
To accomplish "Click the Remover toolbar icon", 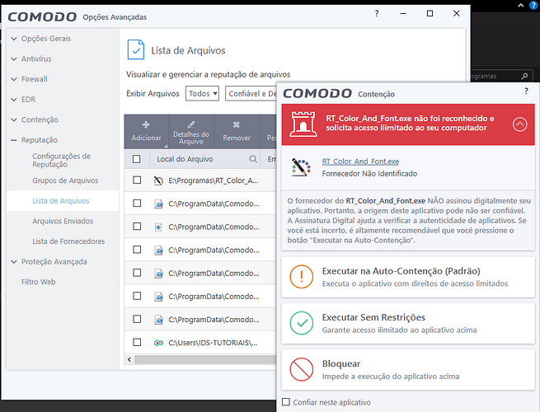I will [237, 124].
